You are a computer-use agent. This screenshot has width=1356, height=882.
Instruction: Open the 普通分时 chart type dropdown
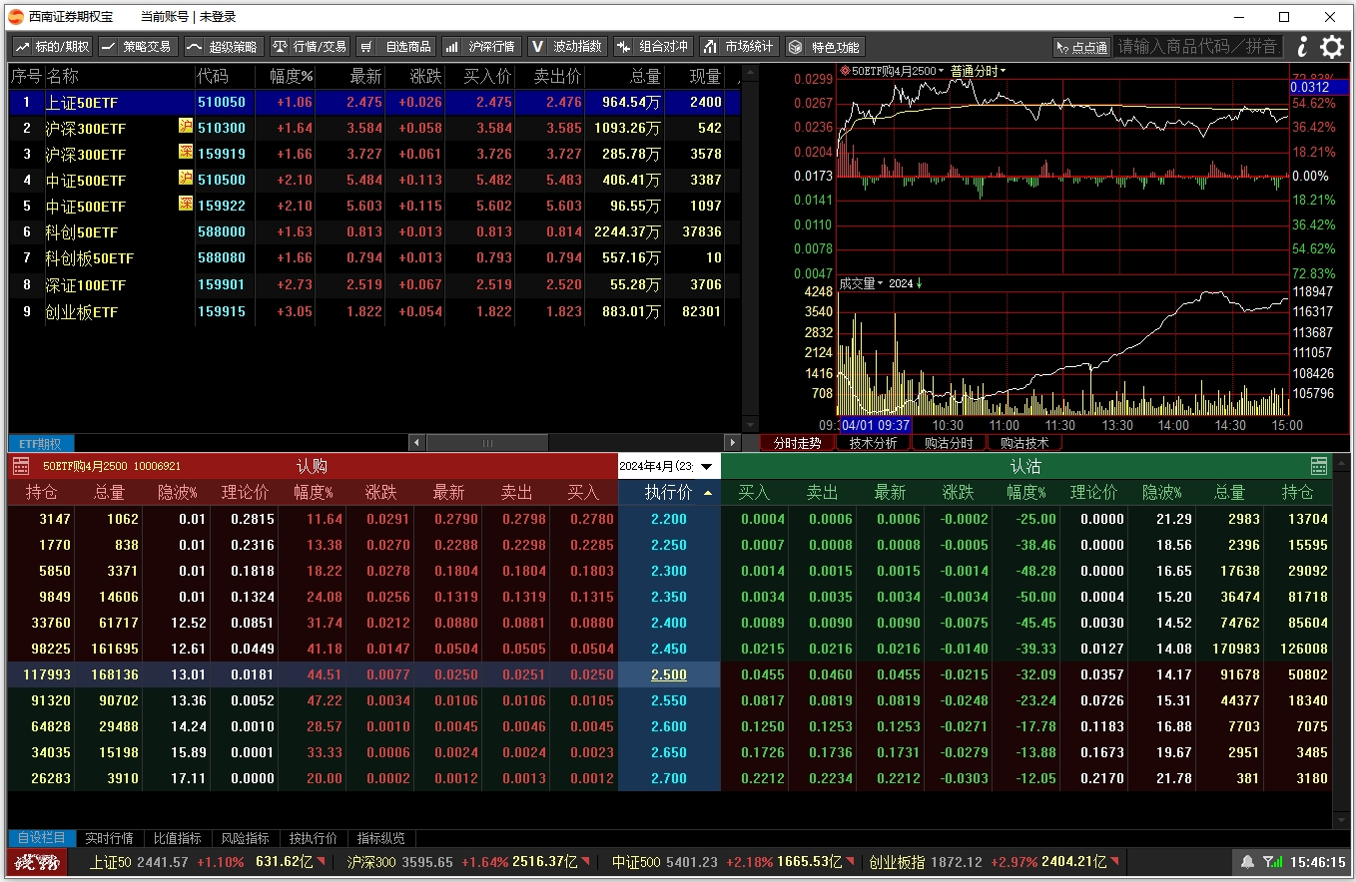[978, 71]
